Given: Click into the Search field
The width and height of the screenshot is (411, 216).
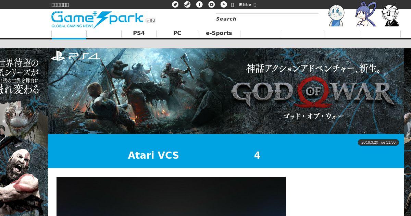Looking at the screenshot, I should click(x=267, y=19).
